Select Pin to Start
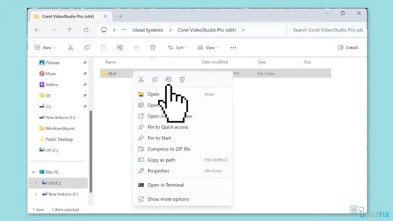 (182, 138)
